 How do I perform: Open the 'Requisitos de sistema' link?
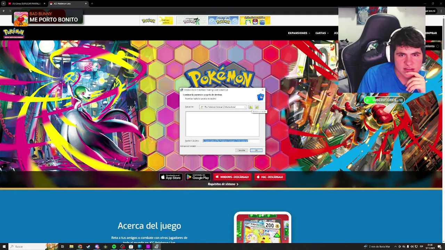click(223, 184)
